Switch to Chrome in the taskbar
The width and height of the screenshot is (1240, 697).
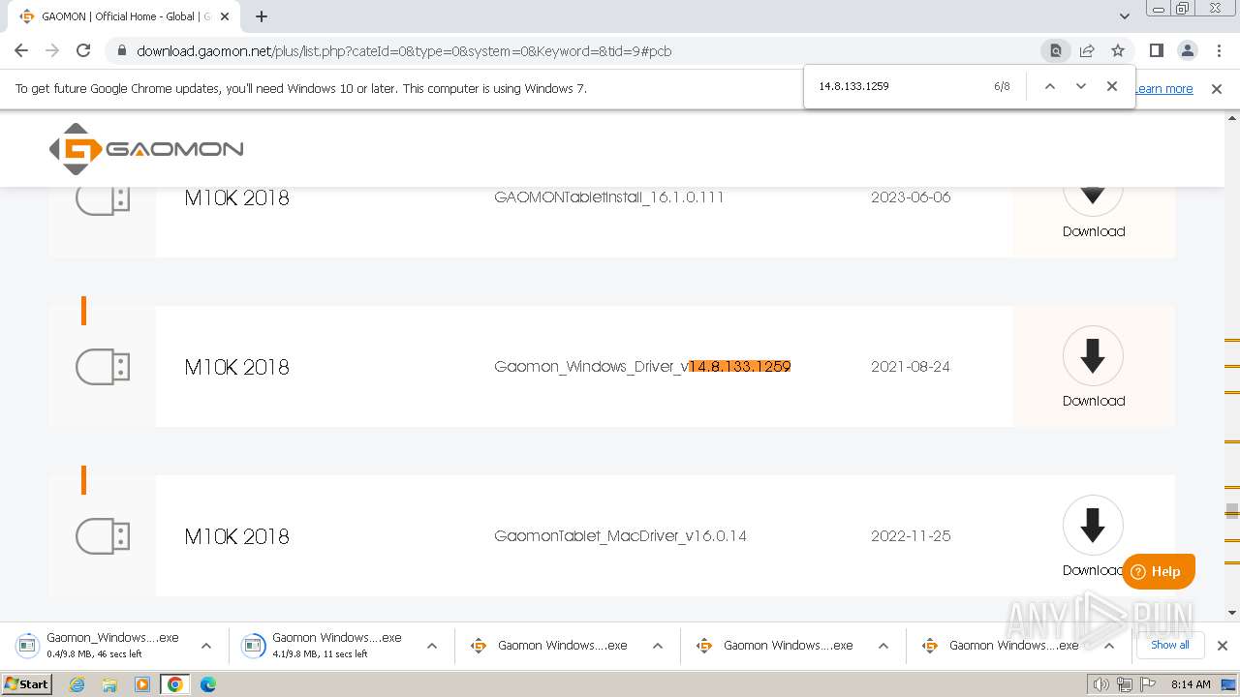(x=175, y=684)
